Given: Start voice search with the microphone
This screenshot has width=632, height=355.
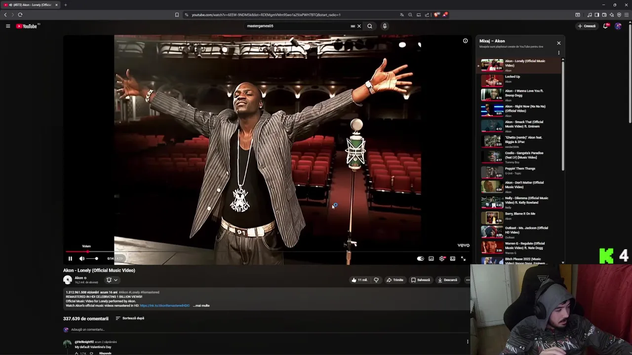Looking at the screenshot, I should (x=385, y=26).
